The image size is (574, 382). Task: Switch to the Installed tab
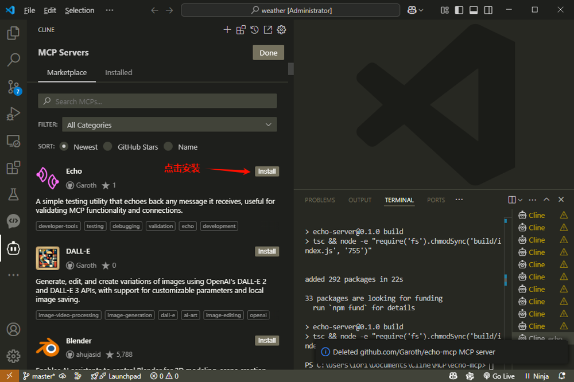(x=118, y=72)
